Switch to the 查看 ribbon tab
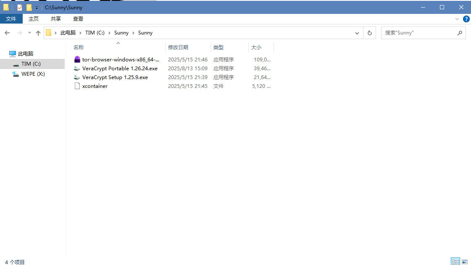 78,19
